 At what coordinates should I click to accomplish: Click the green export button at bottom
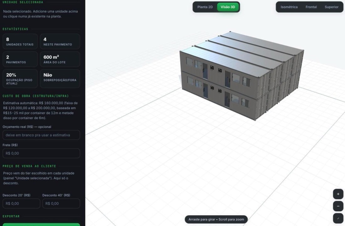41,224
